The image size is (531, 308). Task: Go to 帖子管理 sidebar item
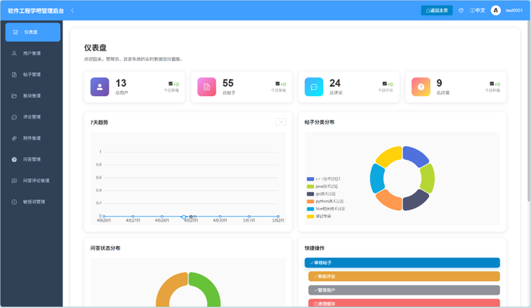coord(33,74)
